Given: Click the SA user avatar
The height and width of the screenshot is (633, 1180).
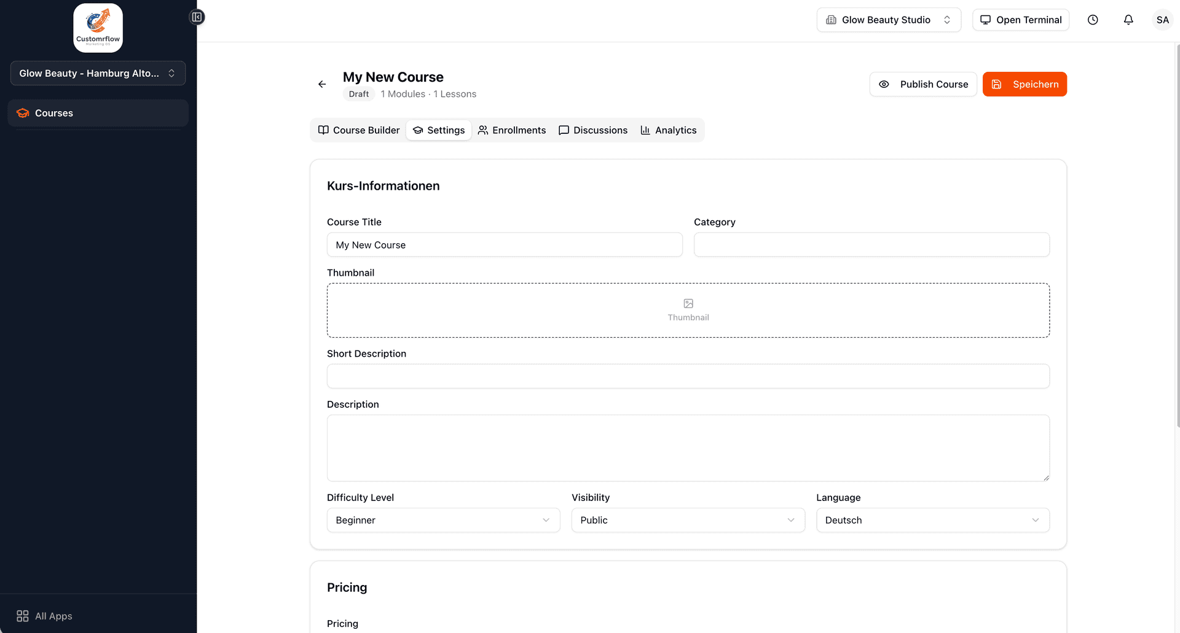Looking at the screenshot, I should click(x=1162, y=20).
